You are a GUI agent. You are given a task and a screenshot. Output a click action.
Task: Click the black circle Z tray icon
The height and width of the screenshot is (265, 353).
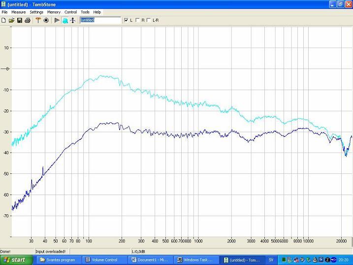tap(327, 260)
